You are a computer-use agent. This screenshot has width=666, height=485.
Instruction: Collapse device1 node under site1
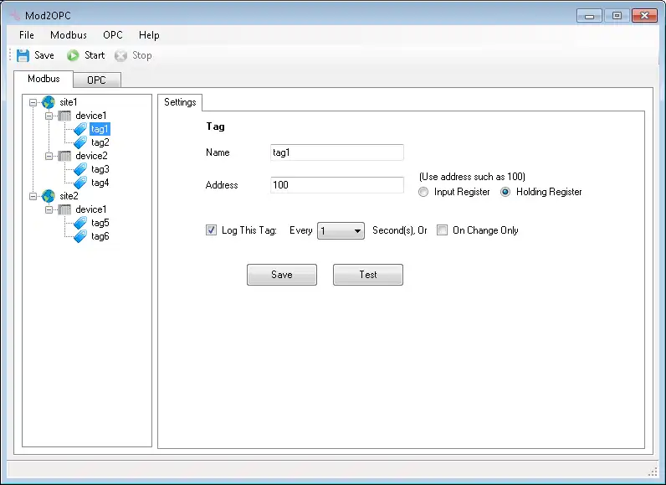point(49,116)
